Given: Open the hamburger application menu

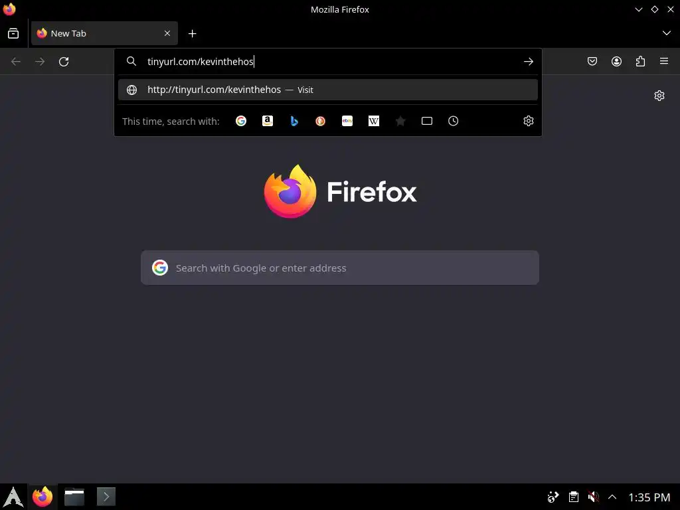Looking at the screenshot, I should pyautogui.click(x=664, y=61).
